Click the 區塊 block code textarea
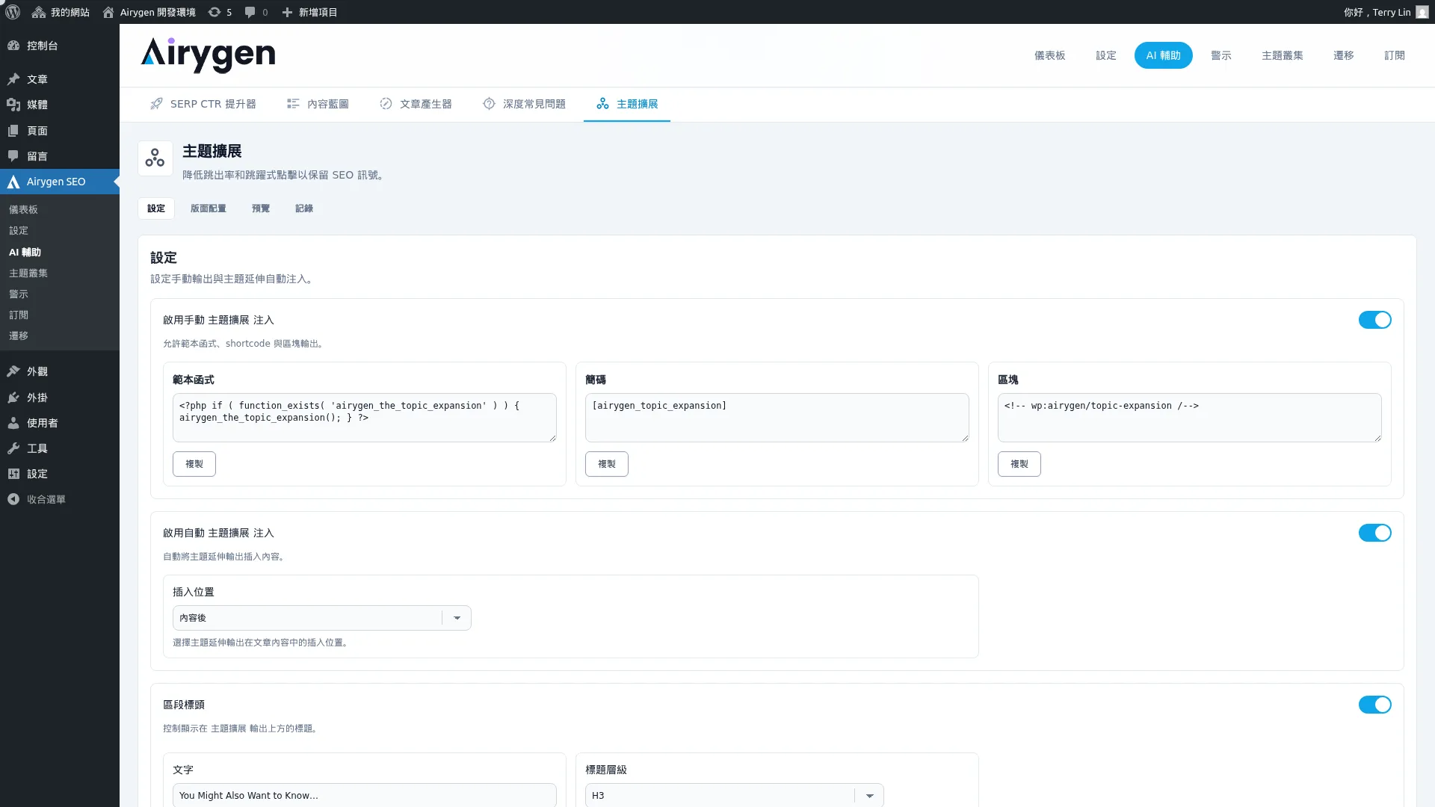Viewport: 1435px width, 807px height. (1190, 418)
